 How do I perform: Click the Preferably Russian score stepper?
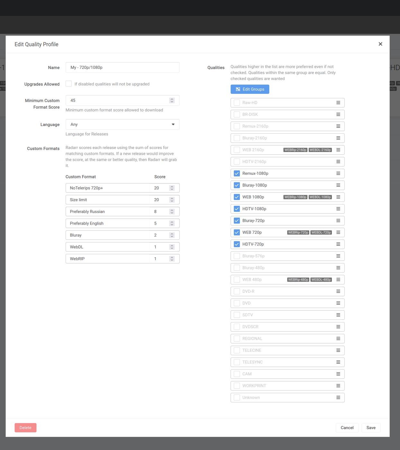tap(172, 212)
